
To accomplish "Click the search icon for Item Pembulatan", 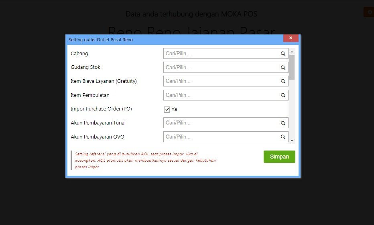I will point(283,95).
